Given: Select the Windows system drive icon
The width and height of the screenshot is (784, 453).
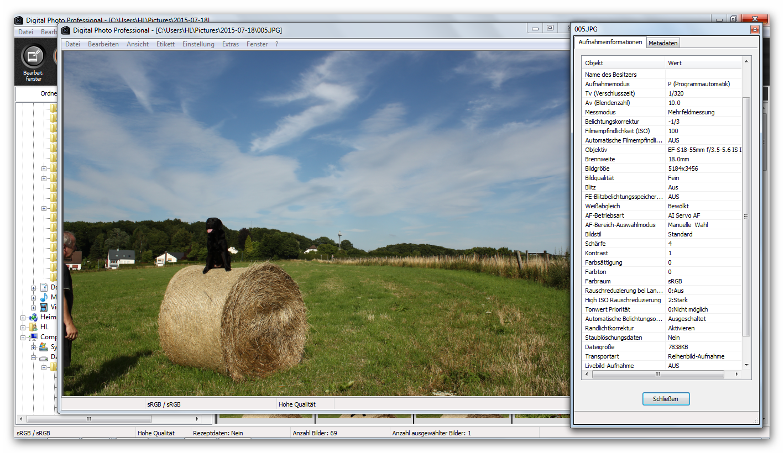Looking at the screenshot, I should click(x=43, y=347).
